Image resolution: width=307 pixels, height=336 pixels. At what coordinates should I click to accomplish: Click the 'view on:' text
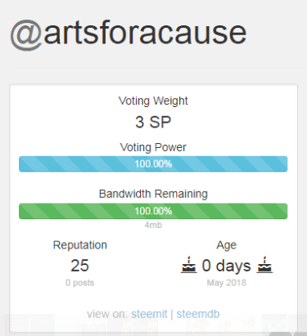(x=107, y=314)
